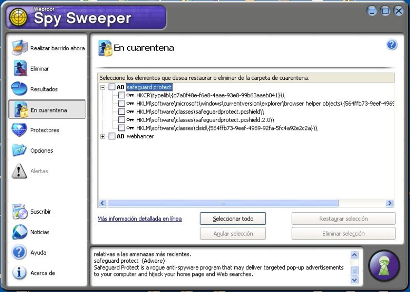Screen dimensions: 410x292
Task: Click the key icon of the safeguardprotect.pcshield\\ entry
Action: pyautogui.click(x=130, y=111)
